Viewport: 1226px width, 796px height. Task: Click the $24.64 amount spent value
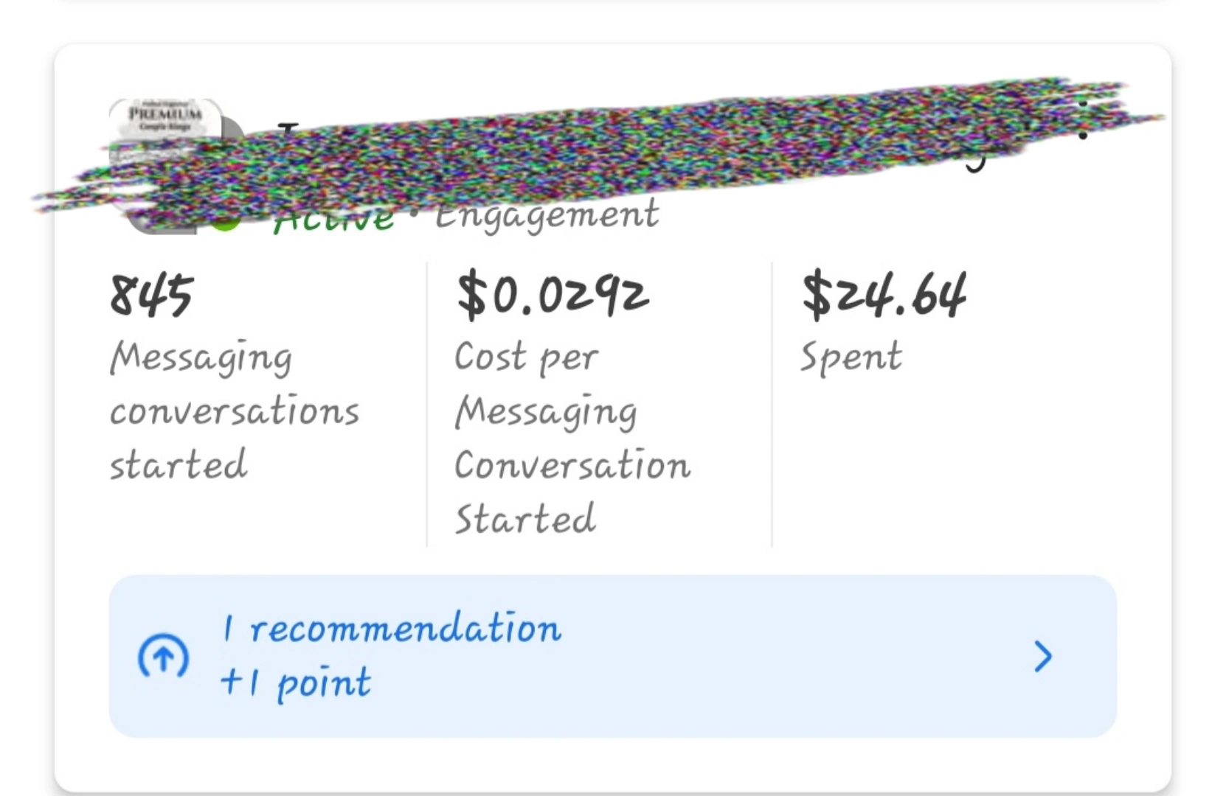pyautogui.click(x=884, y=295)
